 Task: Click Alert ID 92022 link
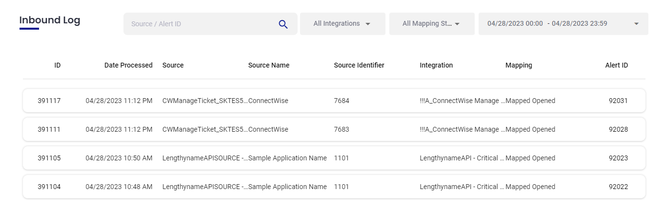(618, 187)
